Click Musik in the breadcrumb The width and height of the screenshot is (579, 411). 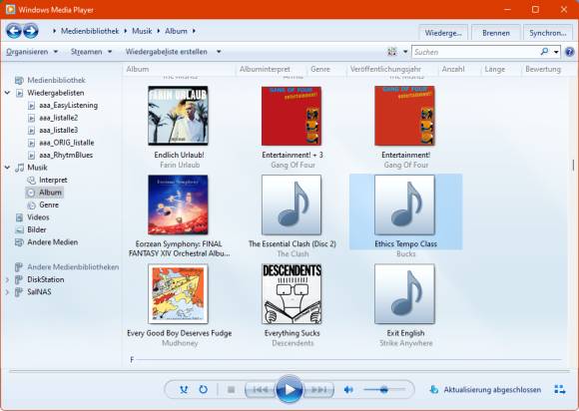point(142,31)
